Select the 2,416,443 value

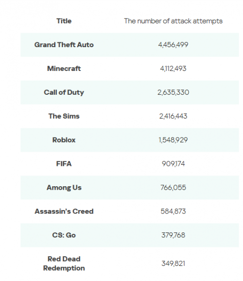click(173, 116)
